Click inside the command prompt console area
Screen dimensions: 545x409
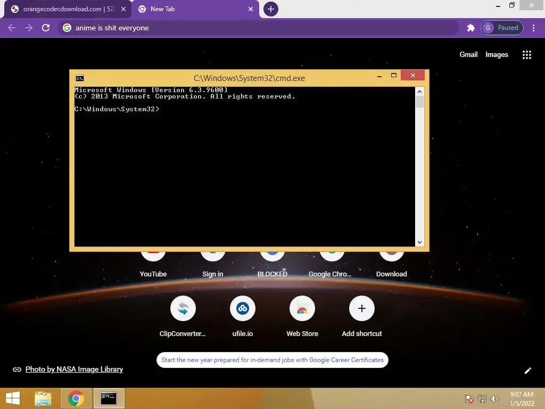pyautogui.click(x=245, y=166)
